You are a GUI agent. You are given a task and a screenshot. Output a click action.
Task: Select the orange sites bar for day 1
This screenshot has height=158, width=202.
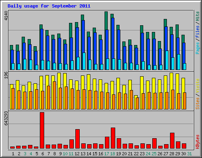coord(13,99)
